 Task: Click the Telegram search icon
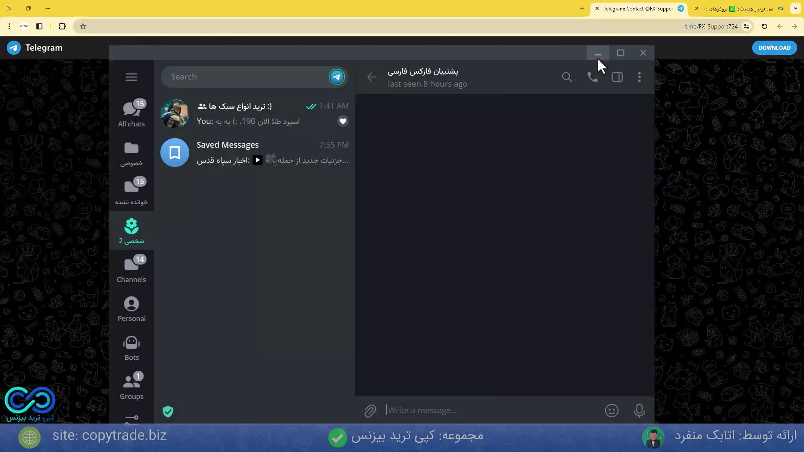[x=567, y=77]
